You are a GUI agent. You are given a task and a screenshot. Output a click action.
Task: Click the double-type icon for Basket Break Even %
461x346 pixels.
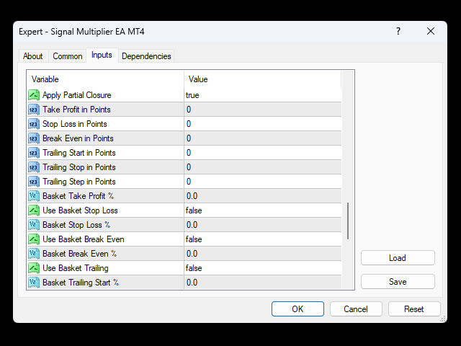[34, 254]
